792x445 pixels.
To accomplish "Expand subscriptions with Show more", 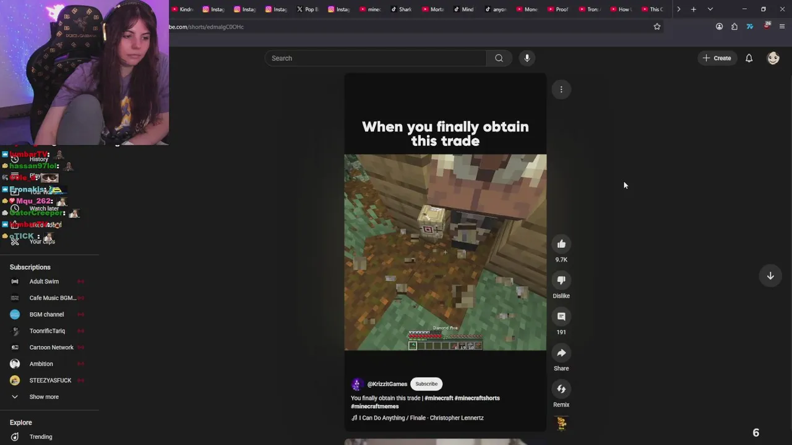I will [43, 397].
